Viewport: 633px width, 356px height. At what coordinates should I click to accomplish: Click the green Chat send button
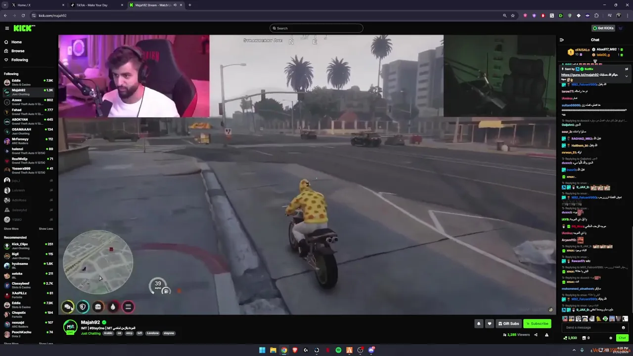tap(622, 338)
